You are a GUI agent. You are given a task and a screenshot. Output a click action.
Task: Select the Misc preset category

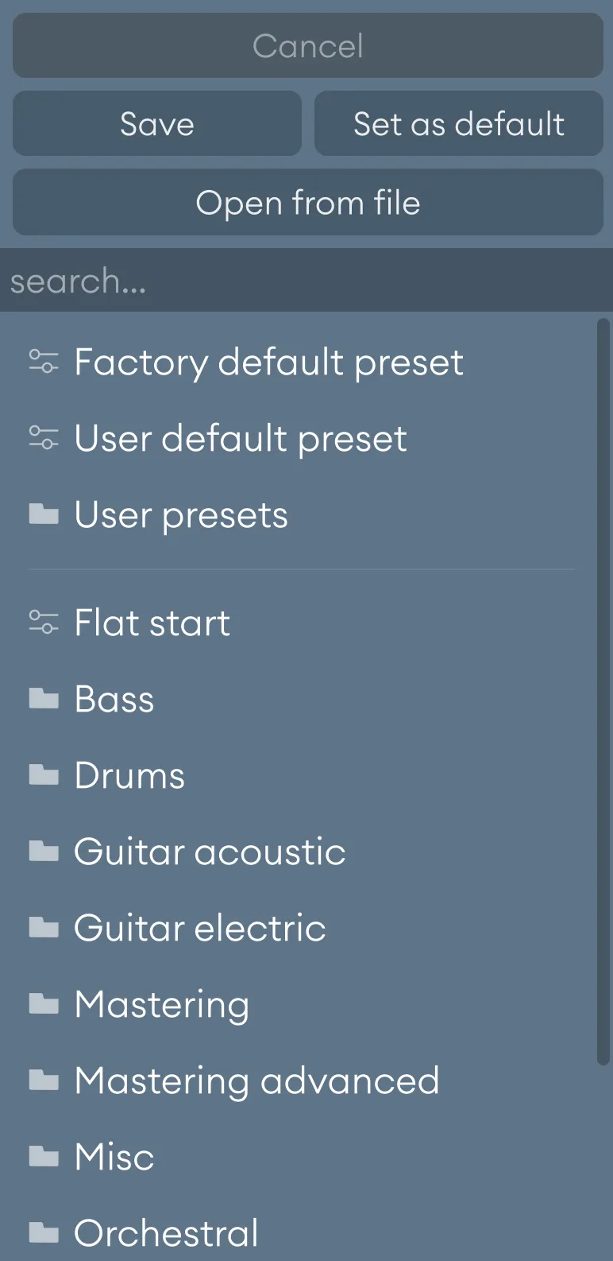click(x=114, y=1157)
